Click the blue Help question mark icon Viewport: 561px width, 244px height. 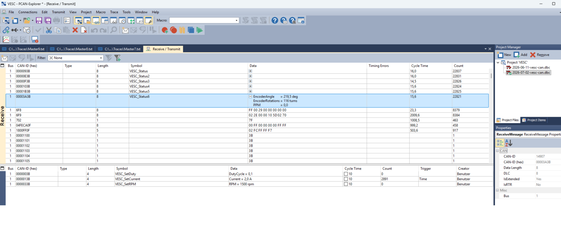coord(274,20)
